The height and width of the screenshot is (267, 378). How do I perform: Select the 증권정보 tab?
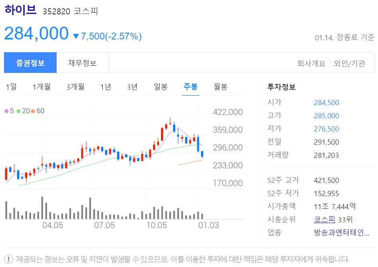(x=30, y=63)
